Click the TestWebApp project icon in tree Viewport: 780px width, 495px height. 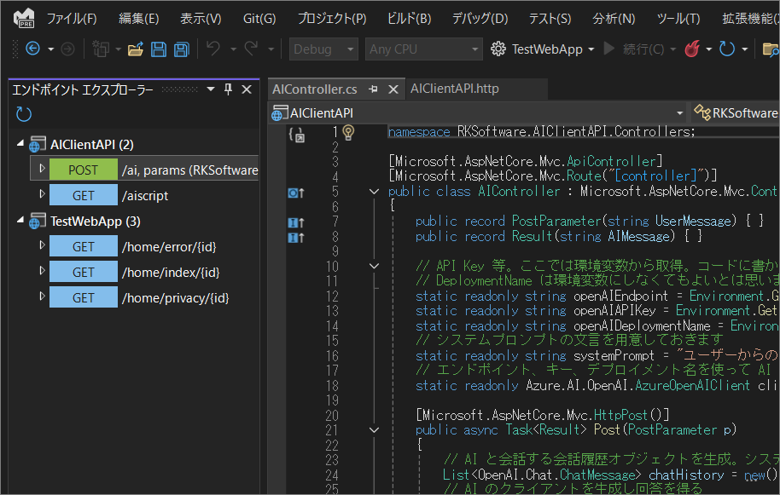[38, 222]
